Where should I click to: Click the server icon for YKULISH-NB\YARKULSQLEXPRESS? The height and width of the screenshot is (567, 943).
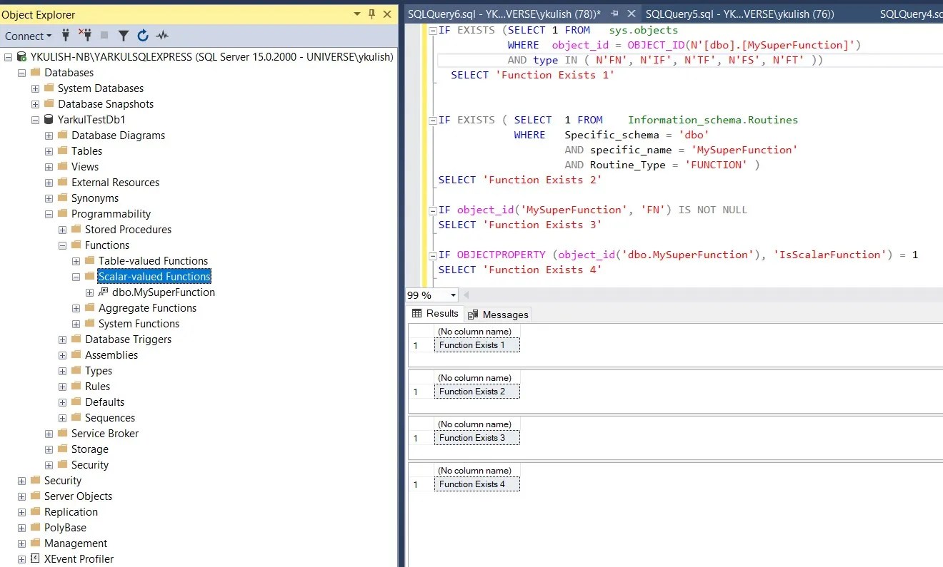(x=21, y=57)
